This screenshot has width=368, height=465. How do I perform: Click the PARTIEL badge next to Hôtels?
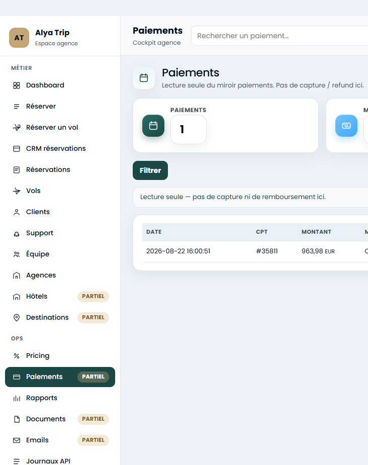click(x=93, y=296)
